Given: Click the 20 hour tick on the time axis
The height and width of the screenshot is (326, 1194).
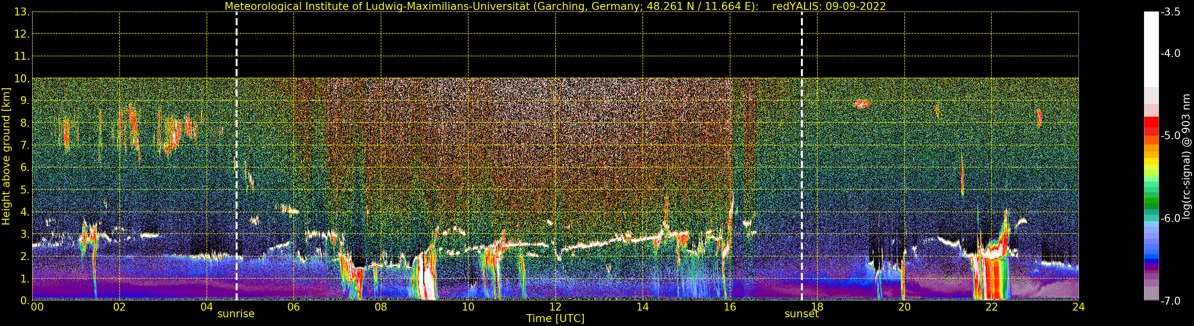Looking at the screenshot, I should [904, 307].
